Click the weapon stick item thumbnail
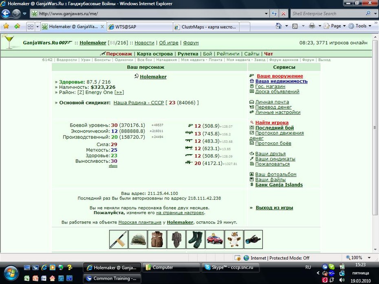The width and height of the screenshot is (379, 284). (x=119, y=239)
